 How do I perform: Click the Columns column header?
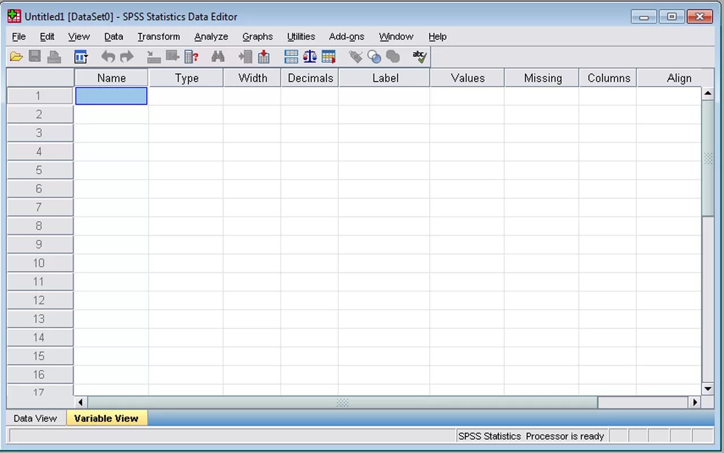[609, 78]
